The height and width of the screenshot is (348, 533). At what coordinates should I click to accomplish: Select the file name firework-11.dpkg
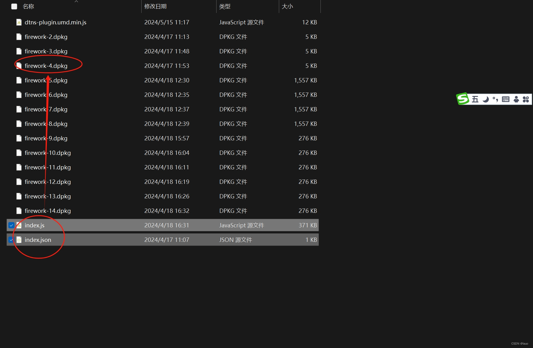click(x=48, y=167)
